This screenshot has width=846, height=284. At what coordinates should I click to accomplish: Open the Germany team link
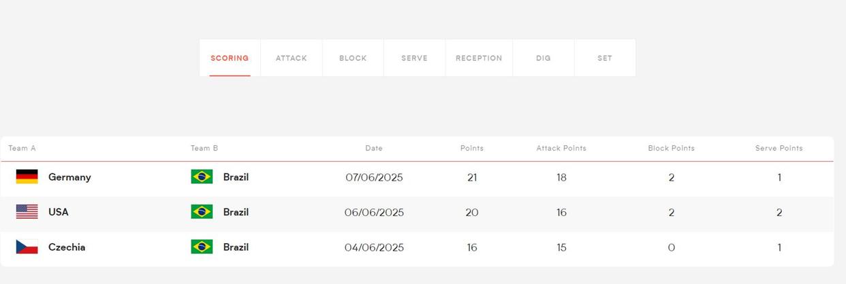coord(69,177)
